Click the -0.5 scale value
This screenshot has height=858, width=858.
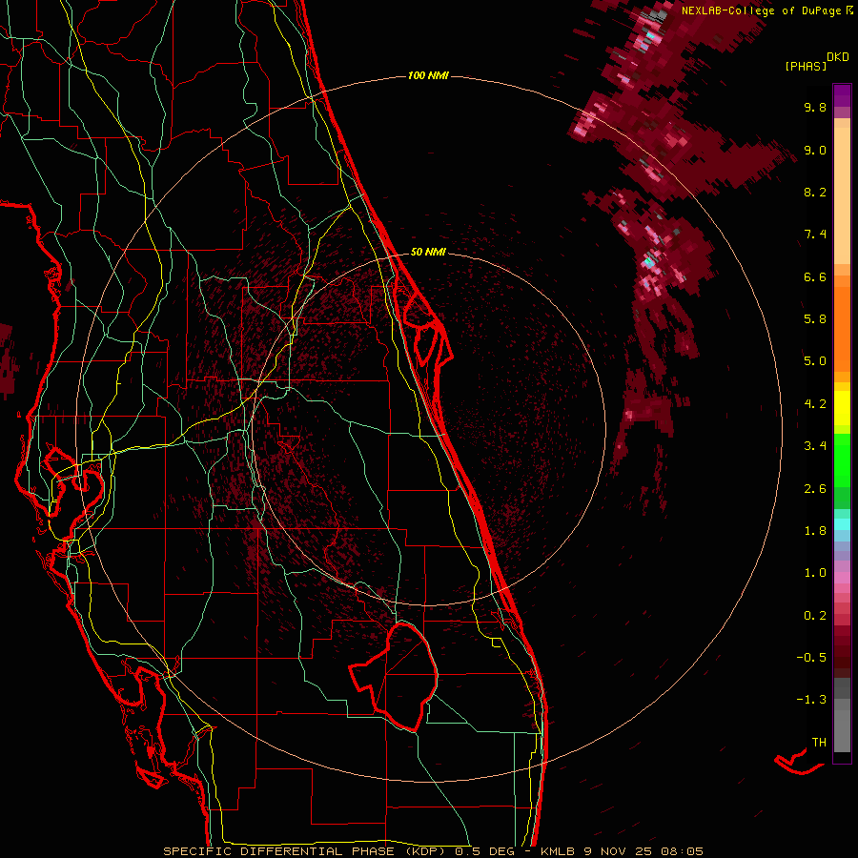click(x=811, y=658)
